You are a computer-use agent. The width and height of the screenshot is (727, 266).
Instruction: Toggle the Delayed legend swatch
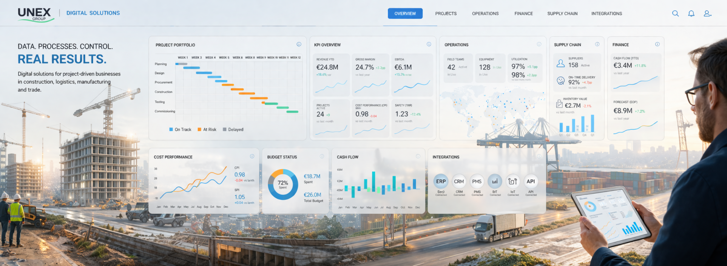224,130
